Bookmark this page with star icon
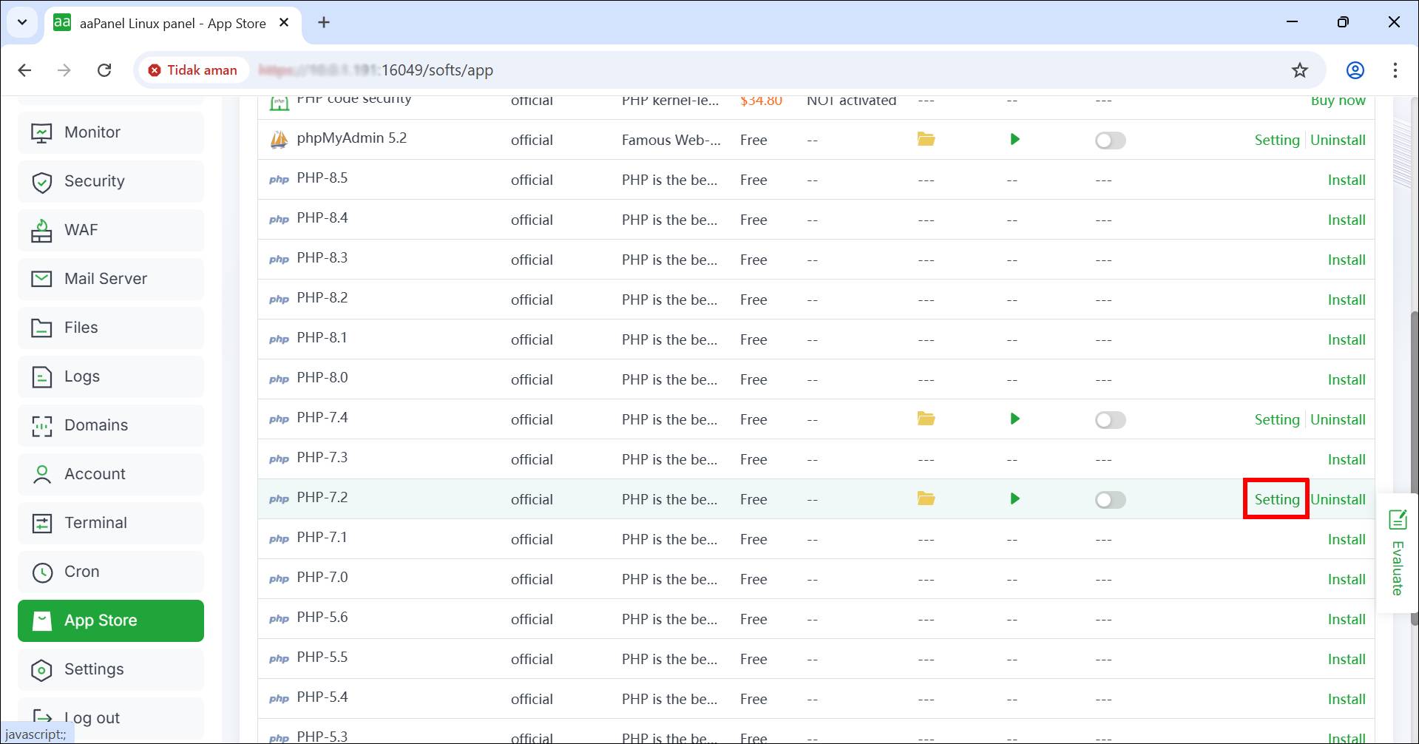The width and height of the screenshot is (1419, 744). 1299,70
